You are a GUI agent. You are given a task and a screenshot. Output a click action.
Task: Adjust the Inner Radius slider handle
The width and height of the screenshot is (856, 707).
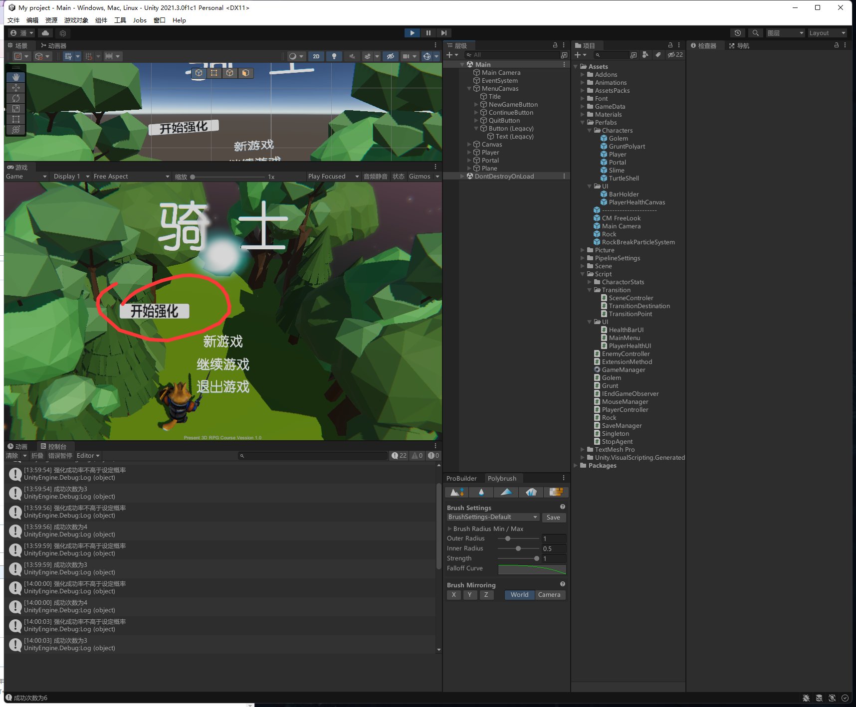coord(518,548)
